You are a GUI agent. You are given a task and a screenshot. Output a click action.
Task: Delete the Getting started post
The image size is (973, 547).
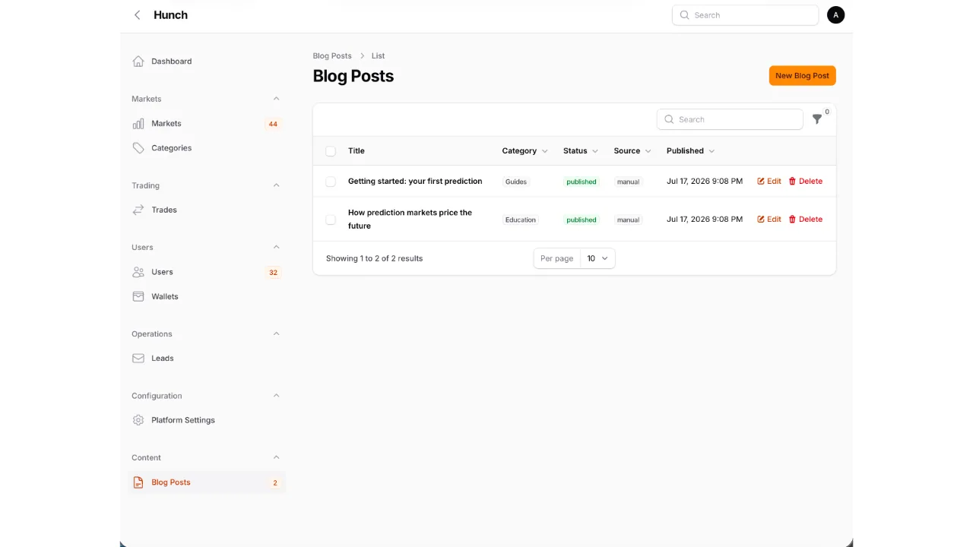click(x=805, y=182)
